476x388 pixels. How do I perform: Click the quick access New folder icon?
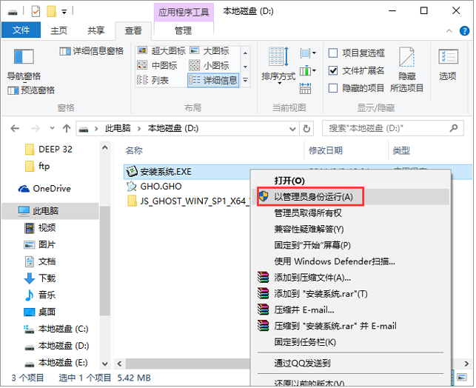pos(51,12)
